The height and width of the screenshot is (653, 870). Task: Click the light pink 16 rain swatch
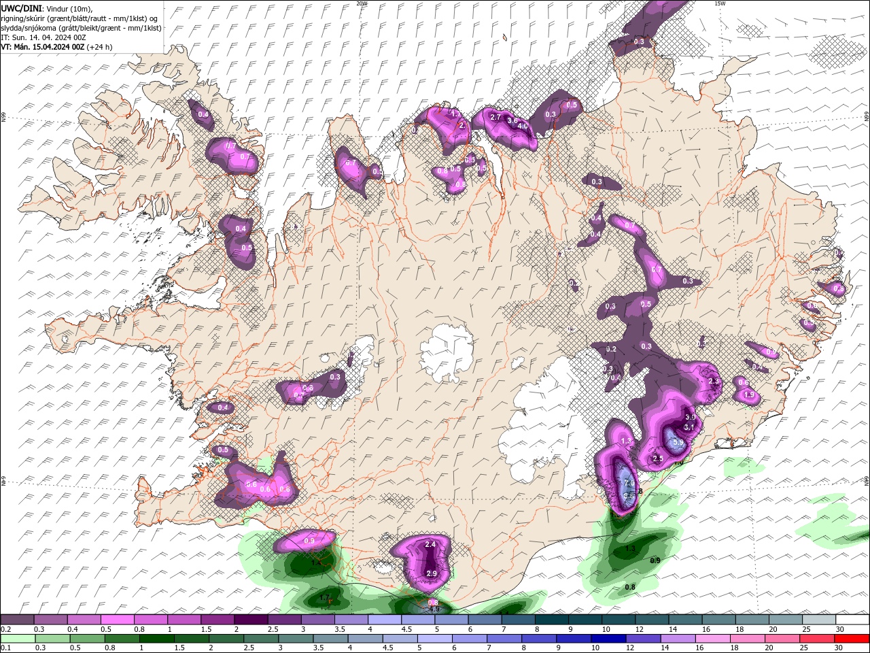714,639
